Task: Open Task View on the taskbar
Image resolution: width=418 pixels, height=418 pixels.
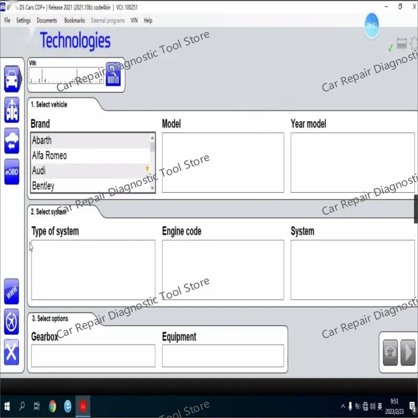Action: 37,407
